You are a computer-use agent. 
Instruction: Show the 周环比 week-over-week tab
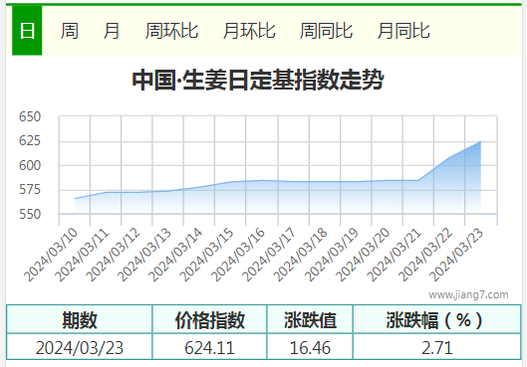171,31
